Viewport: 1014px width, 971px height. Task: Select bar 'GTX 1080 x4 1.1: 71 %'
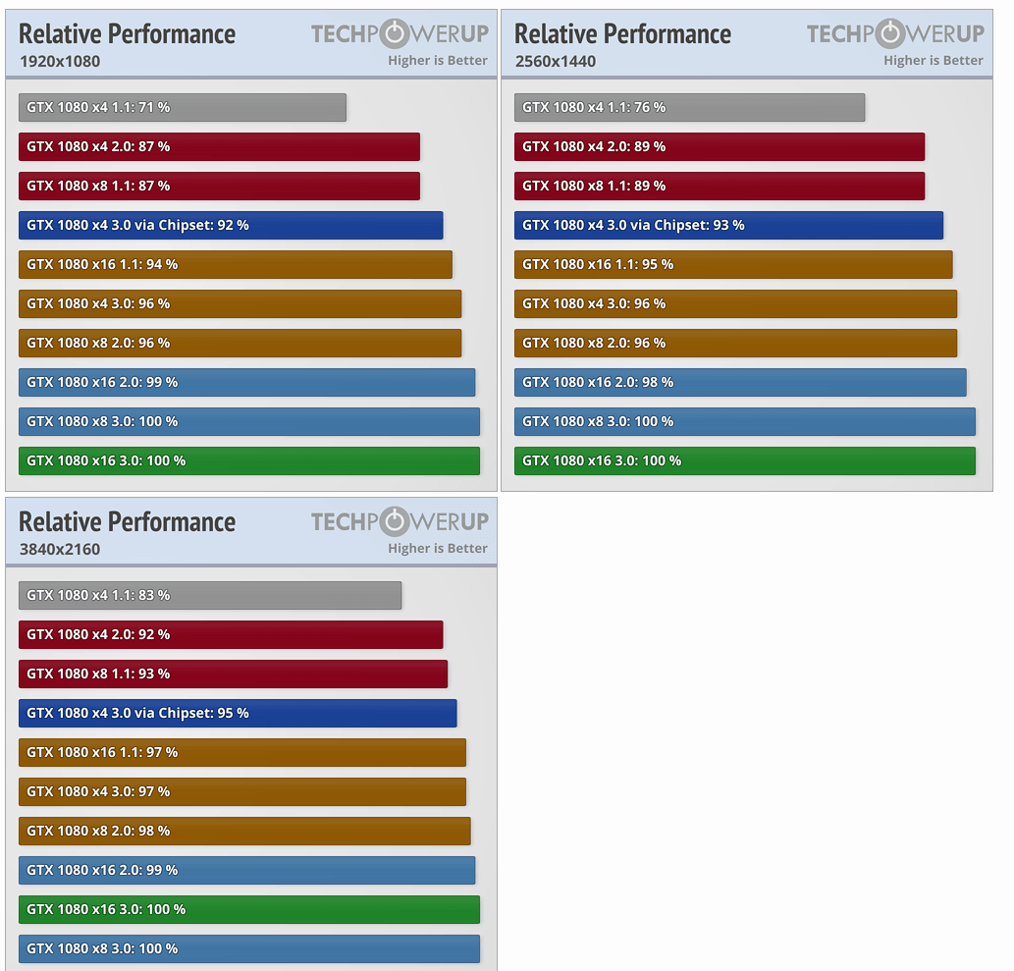(x=183, y=107)
